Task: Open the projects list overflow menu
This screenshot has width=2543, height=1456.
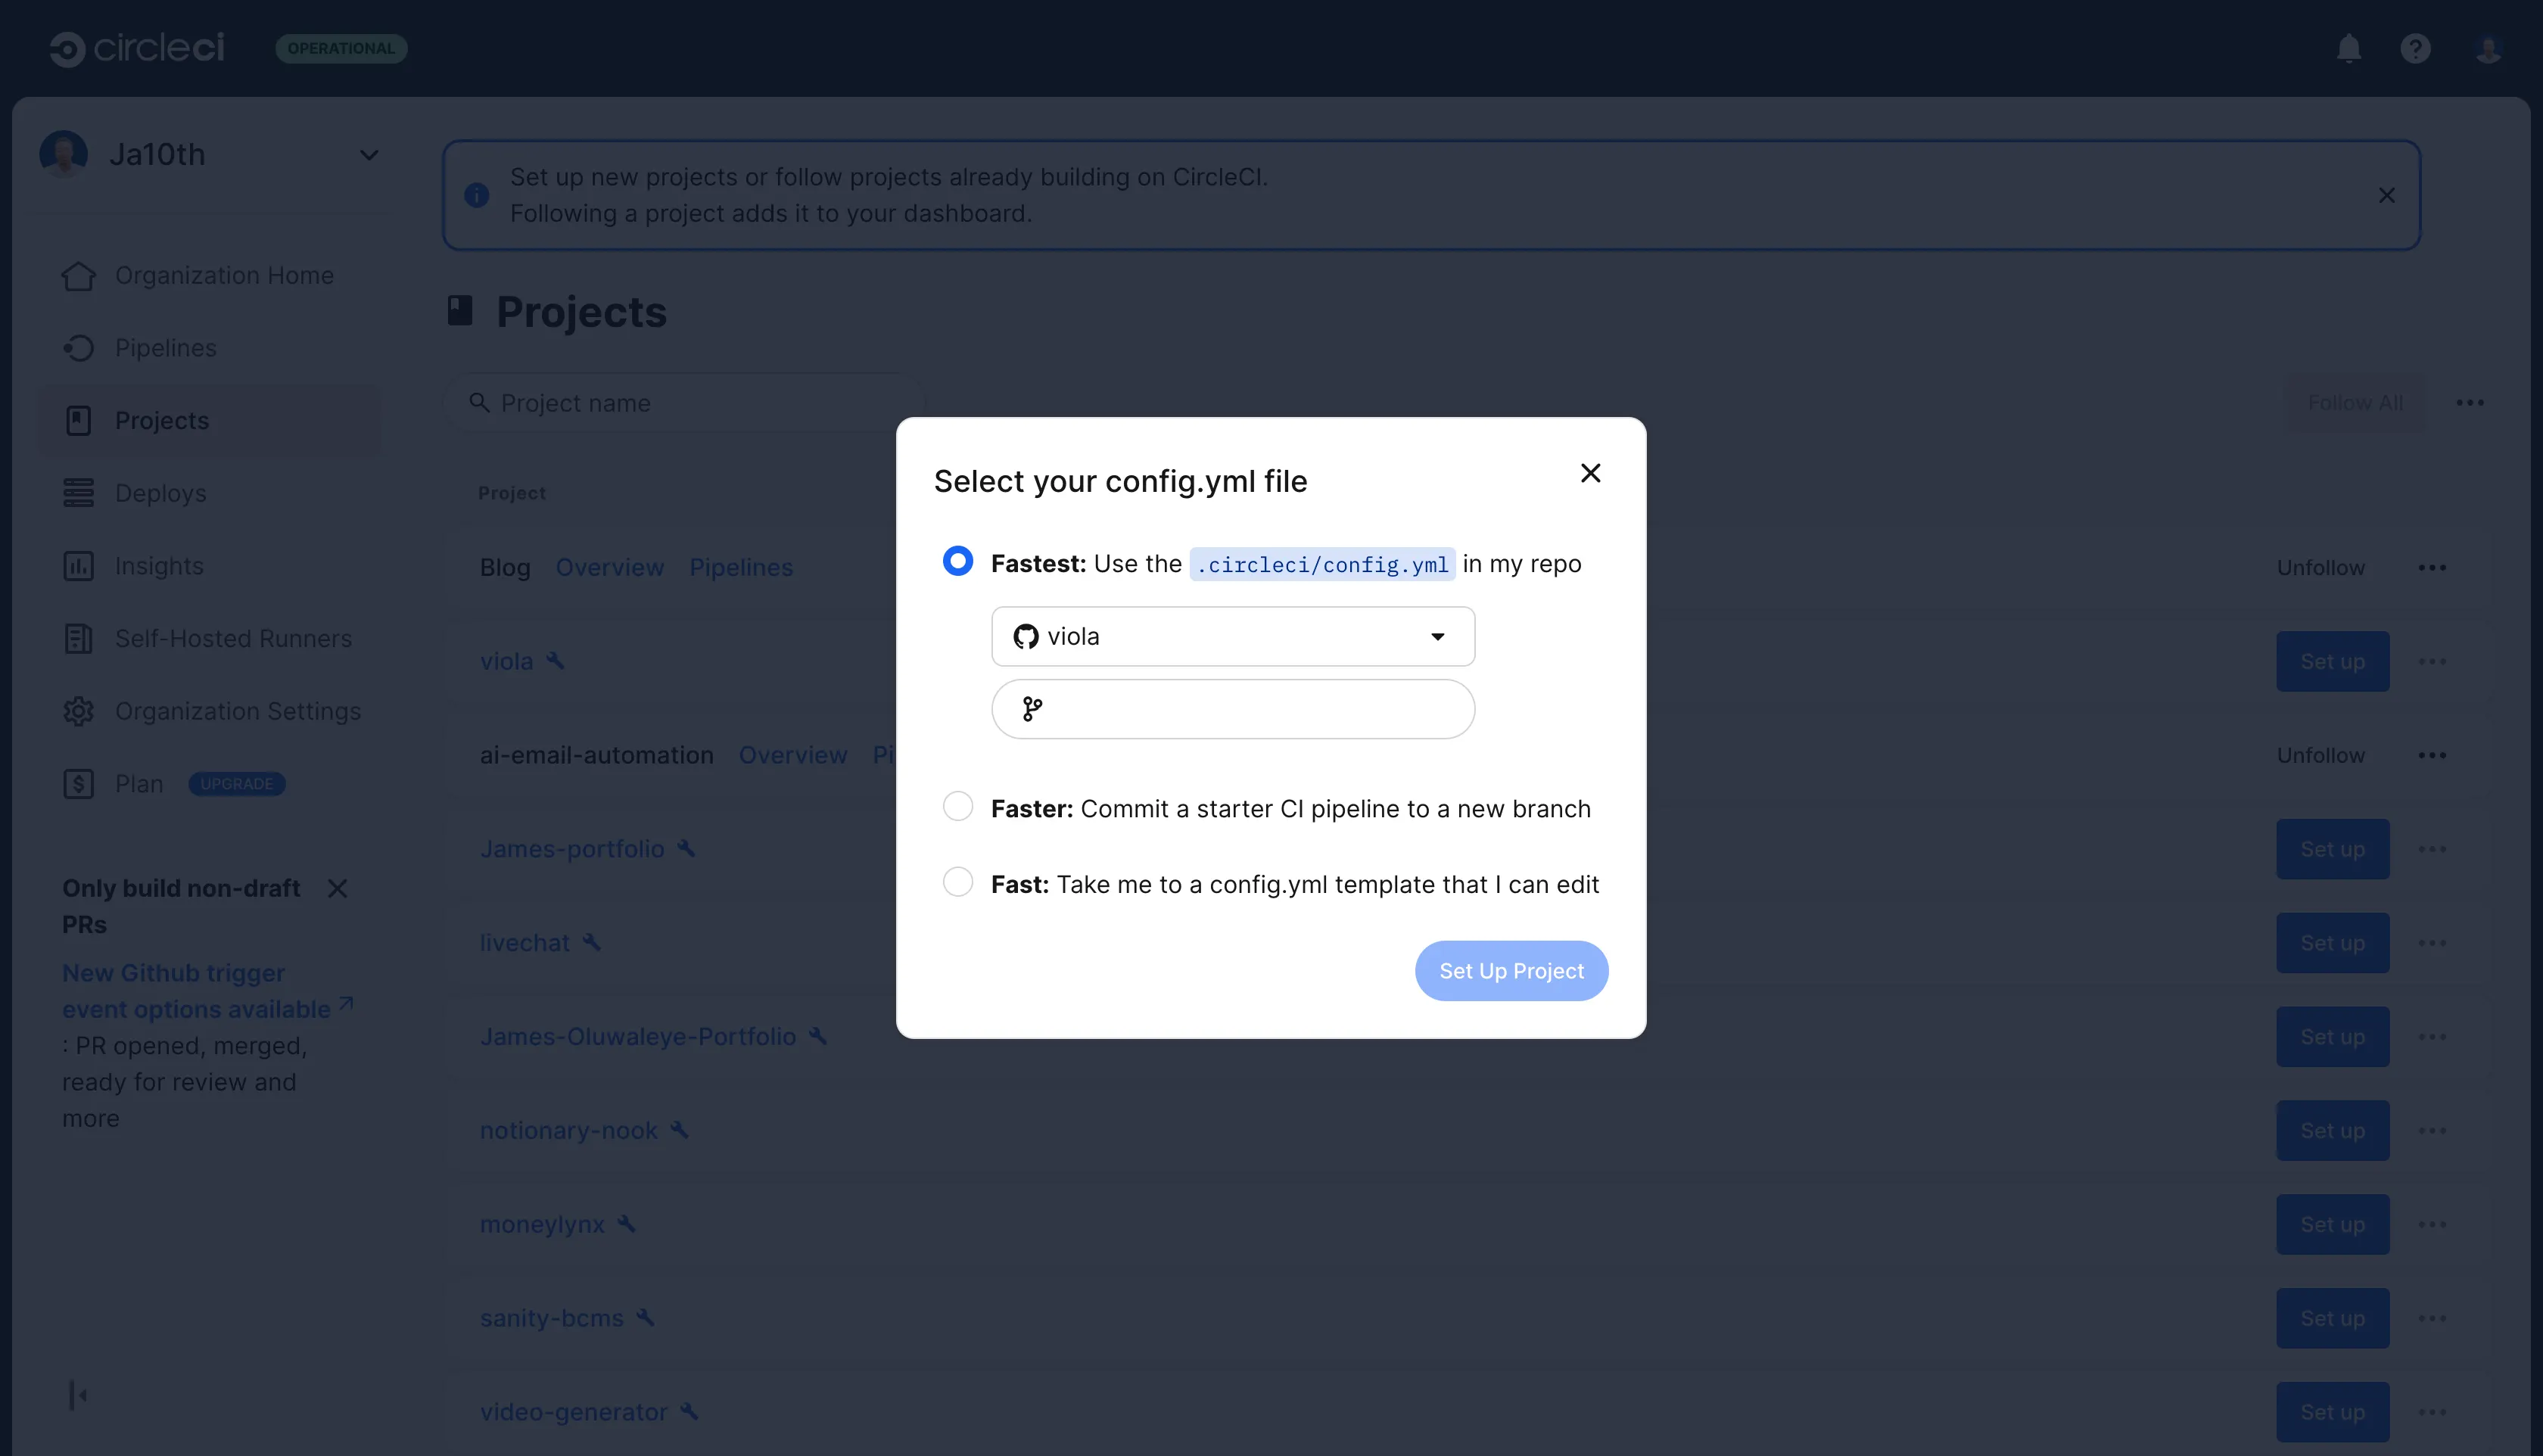Action: pyautogui.click(x=2469, y=403)
